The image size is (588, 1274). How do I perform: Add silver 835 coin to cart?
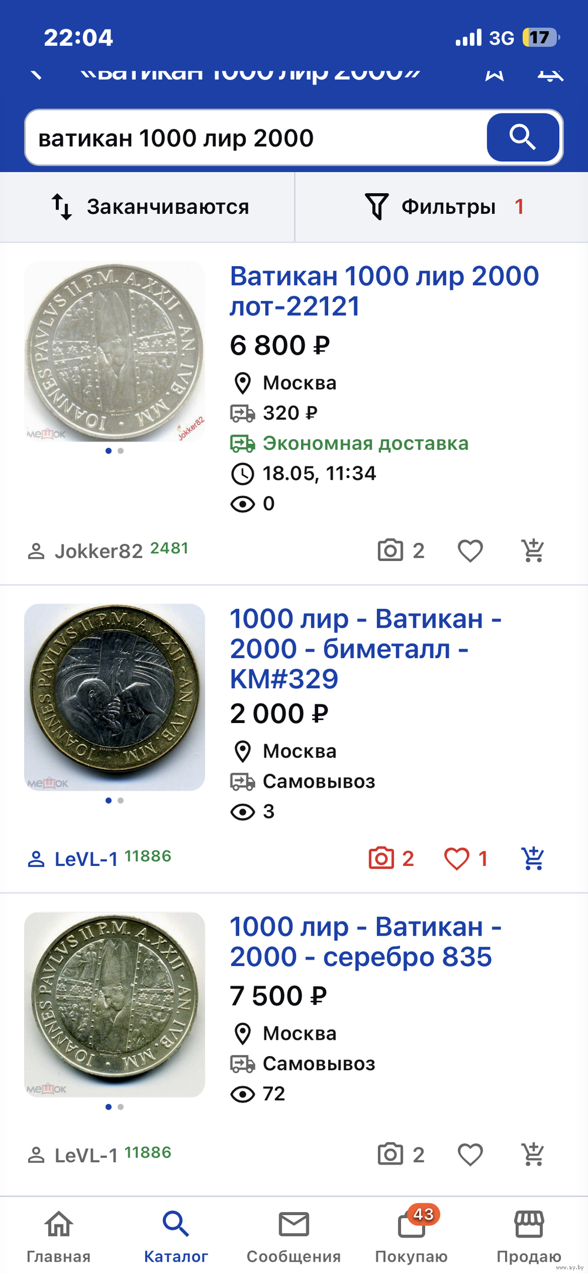tap(533, 1154)
